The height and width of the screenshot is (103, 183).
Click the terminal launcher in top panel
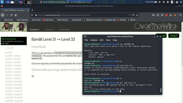tap(16, 2)
